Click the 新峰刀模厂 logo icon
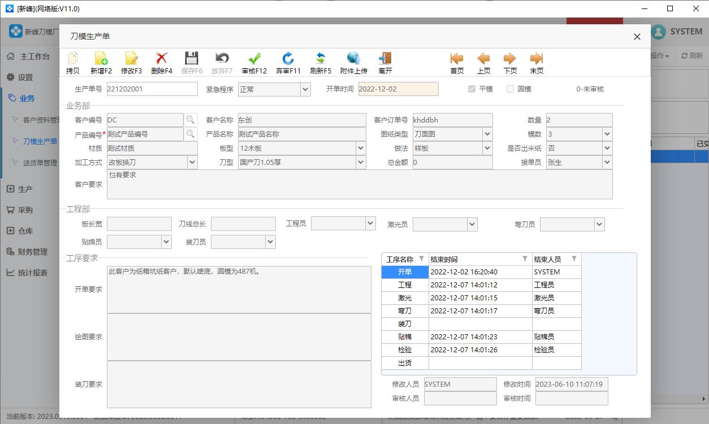Image resolution: width=709 pixels, height=424 pixels. point(16,32)
